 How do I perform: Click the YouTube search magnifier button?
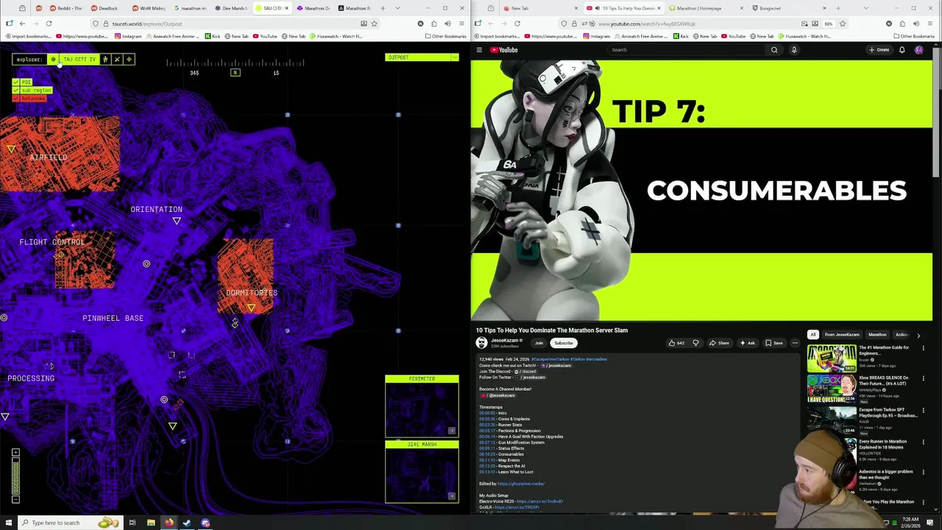(x=774, y=50)
